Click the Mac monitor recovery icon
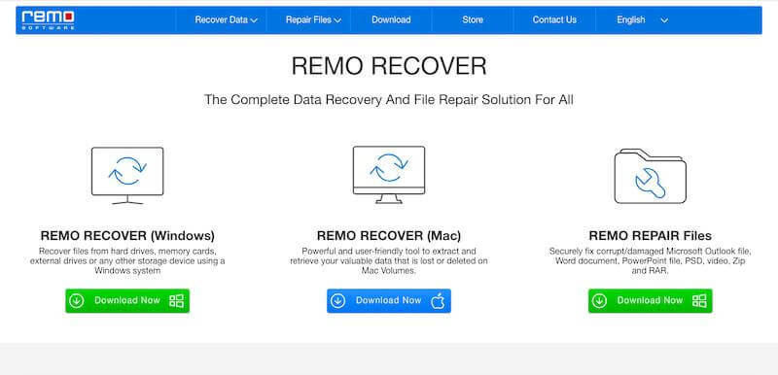This screenshot has width=778, height=375. (x=388, y=175)
